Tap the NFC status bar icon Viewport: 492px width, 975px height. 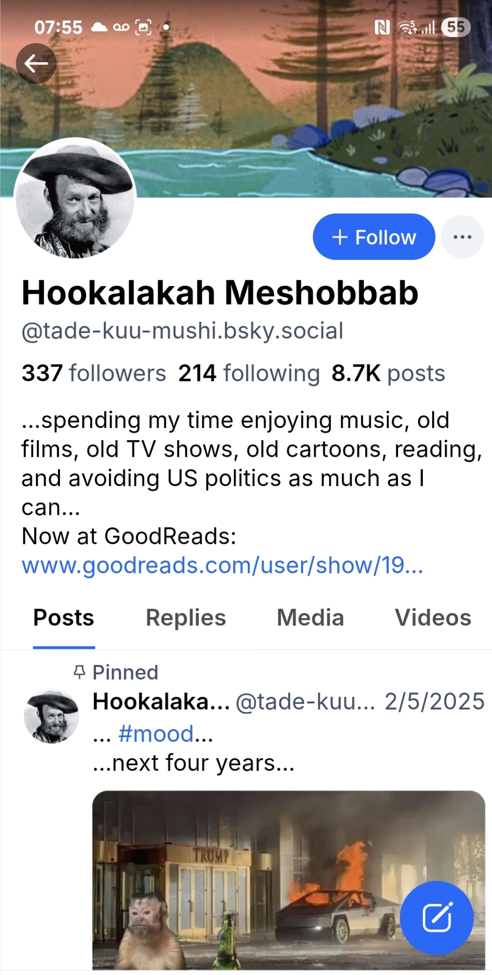tap(382, 27)
